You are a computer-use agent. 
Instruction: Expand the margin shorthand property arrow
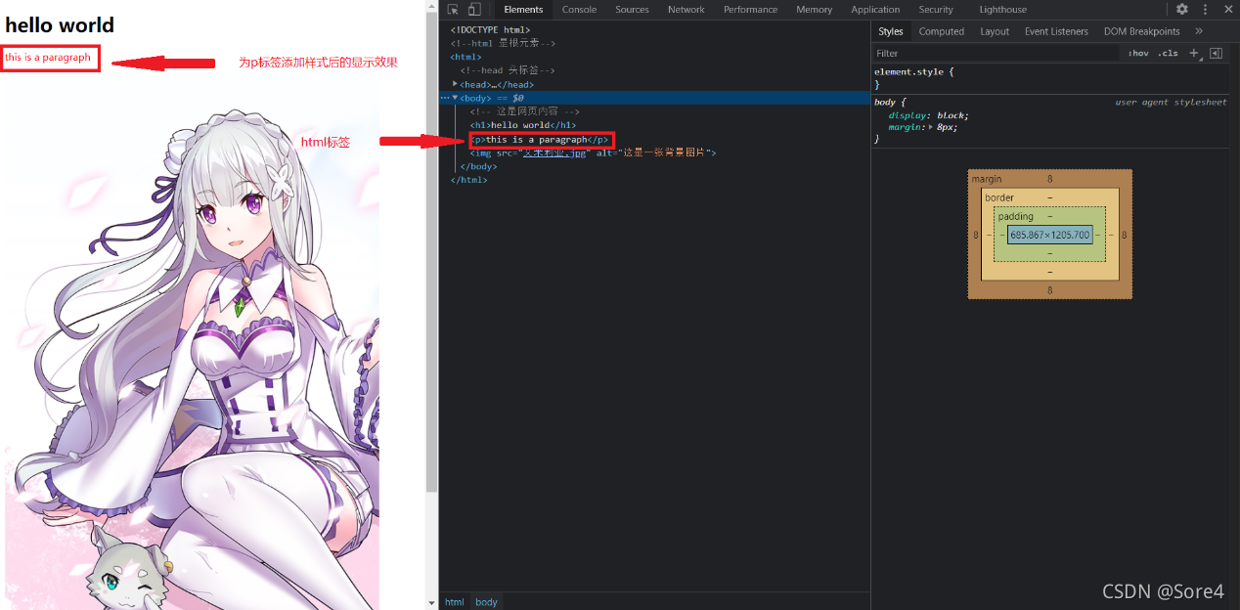click(931, 127)
